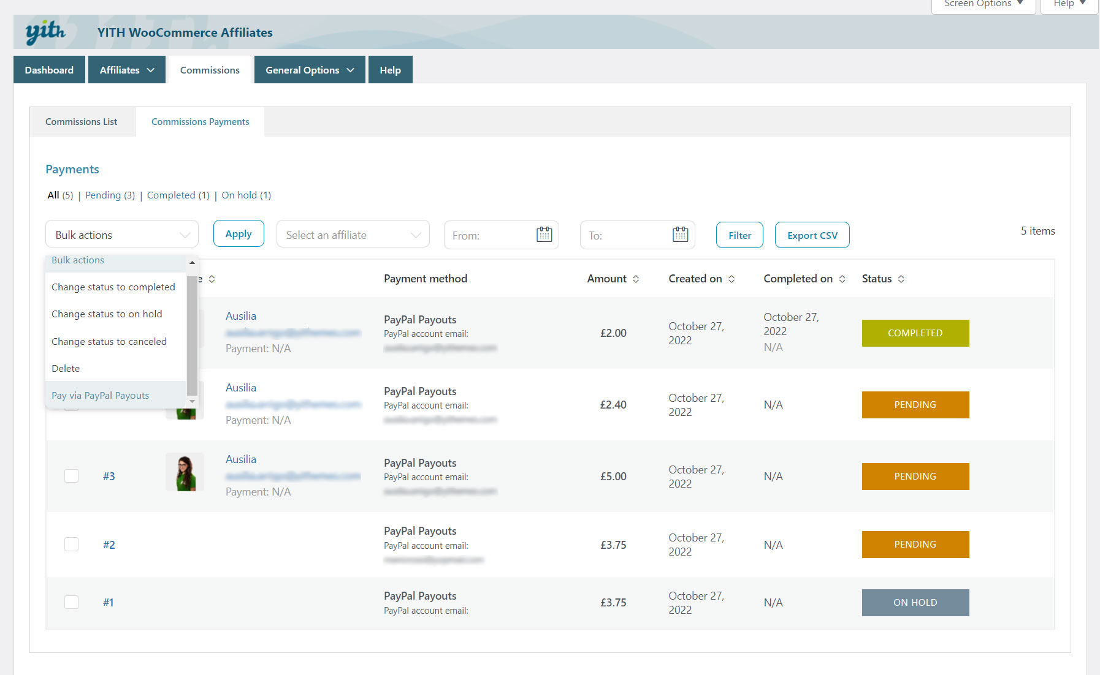Image resolution: width=1100 pixels, height=675 pixels.
Task: Open the Commissions tab
Action: pos(210,70)
